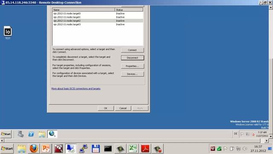273x154 pixels.
Task: Click local network tray icon
Action: point(238,148)
